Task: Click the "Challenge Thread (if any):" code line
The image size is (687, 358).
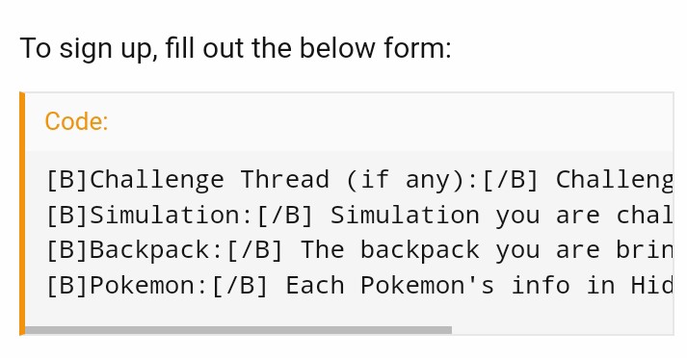Action: coord(359,179)
